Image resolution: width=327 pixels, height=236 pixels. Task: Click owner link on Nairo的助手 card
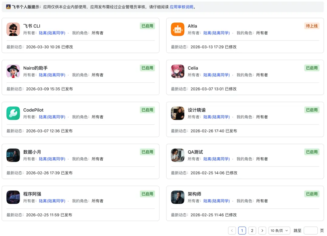click(x=52, y=75)
